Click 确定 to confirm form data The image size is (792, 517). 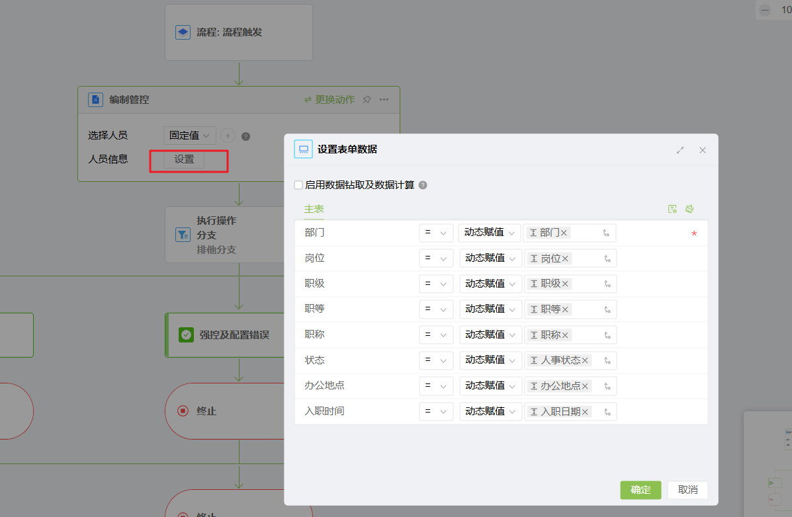pos(640,490)
